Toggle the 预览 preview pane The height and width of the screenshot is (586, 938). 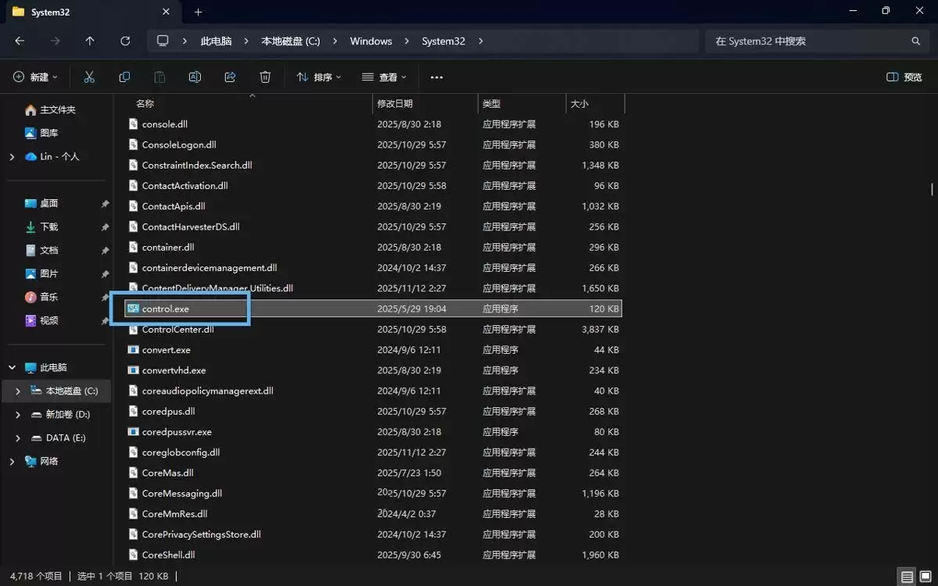(x=903, y=77)
